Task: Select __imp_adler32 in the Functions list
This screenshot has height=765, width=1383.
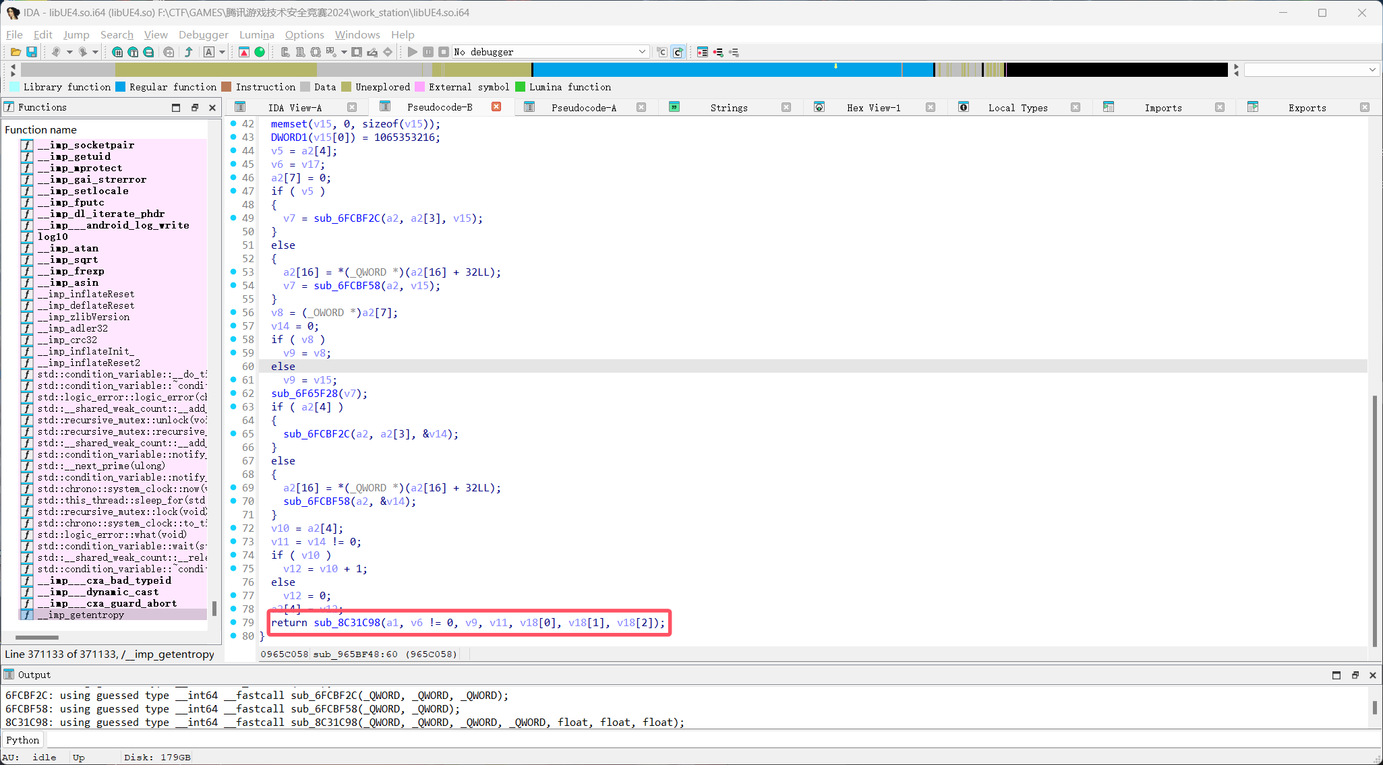Action: [73, 328]
